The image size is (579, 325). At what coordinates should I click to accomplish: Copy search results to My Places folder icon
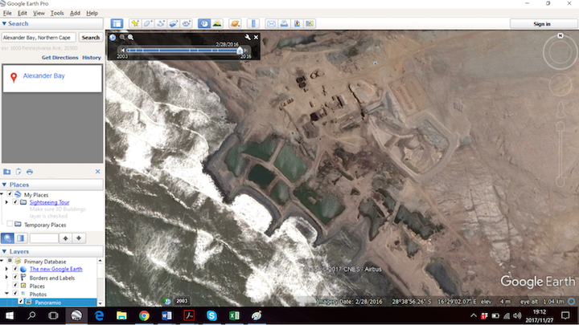pyautogui.click(x=7, y=172)
